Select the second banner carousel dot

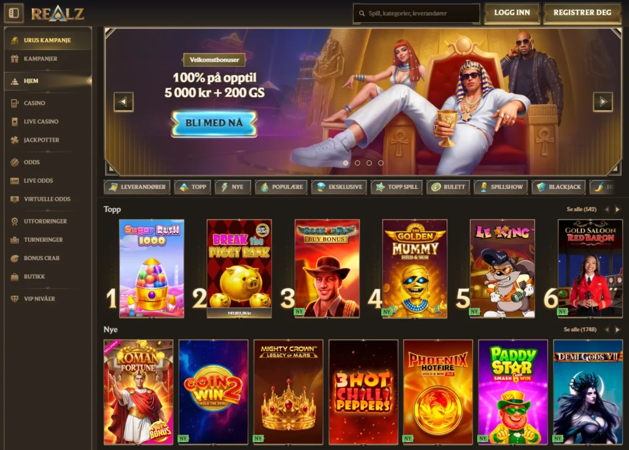(357, 163)
